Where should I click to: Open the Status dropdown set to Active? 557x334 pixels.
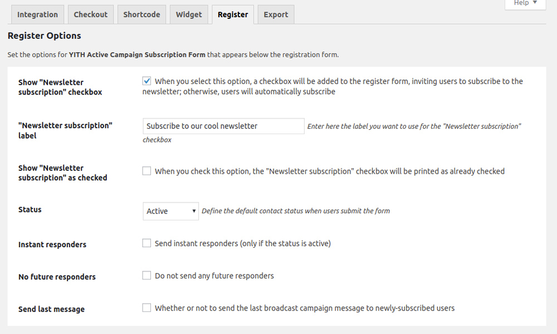tap(170, 211)
